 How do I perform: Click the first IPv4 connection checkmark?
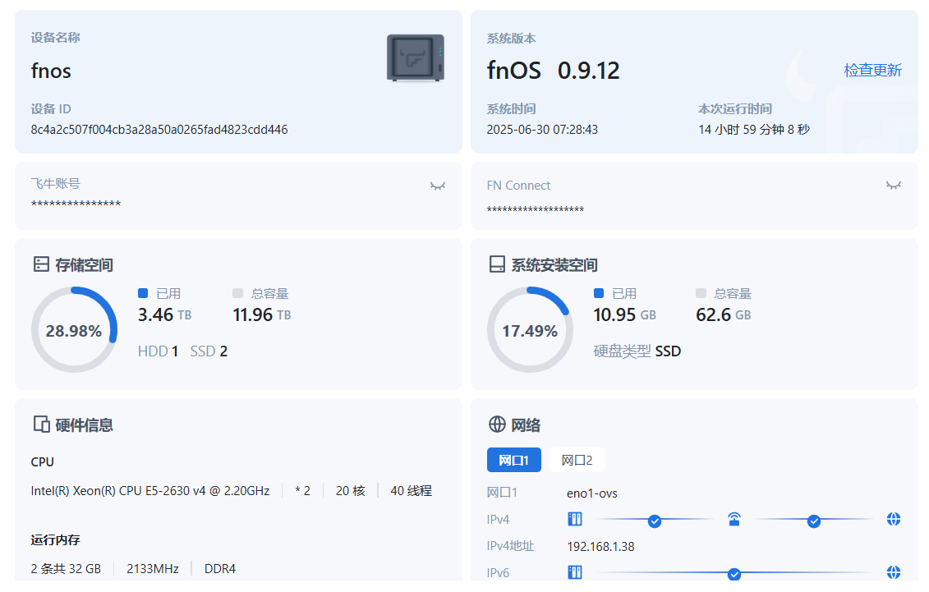(x=655, y=521)
